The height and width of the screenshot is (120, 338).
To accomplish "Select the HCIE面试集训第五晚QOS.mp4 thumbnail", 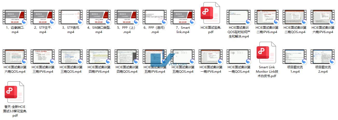I will (183, 57).
